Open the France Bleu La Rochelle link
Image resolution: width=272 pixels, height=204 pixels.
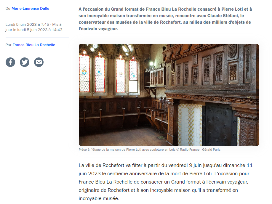34,45
